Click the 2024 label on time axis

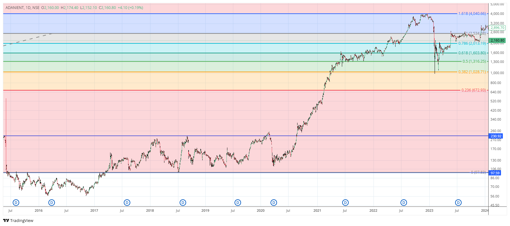click(485, 210)
